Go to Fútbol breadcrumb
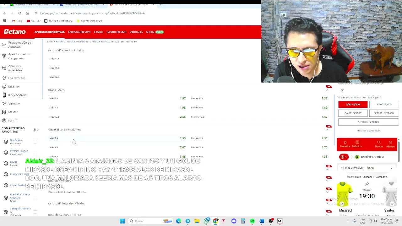Viewport: 402px width, 226px height. [59, 41]
